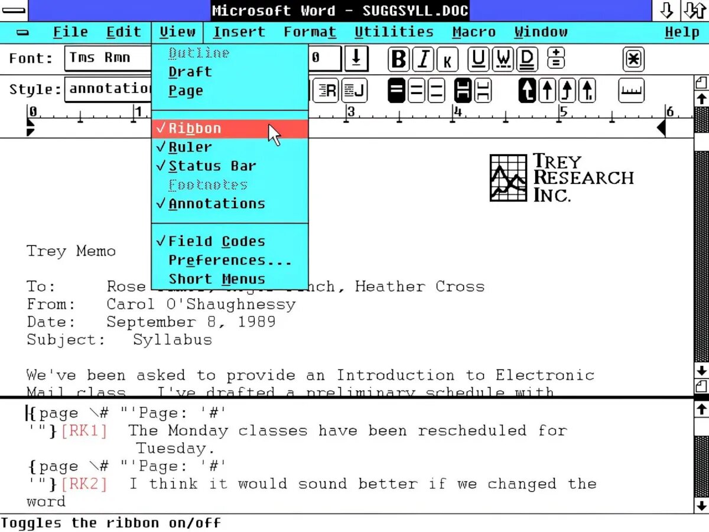Apply Italic with the I button

pyautogui.click(x=424, y=60)
